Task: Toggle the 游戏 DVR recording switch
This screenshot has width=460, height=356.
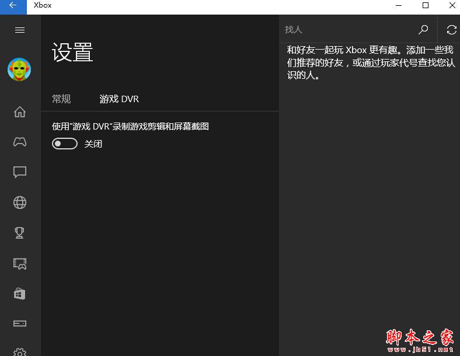Action: coord(65,144)
